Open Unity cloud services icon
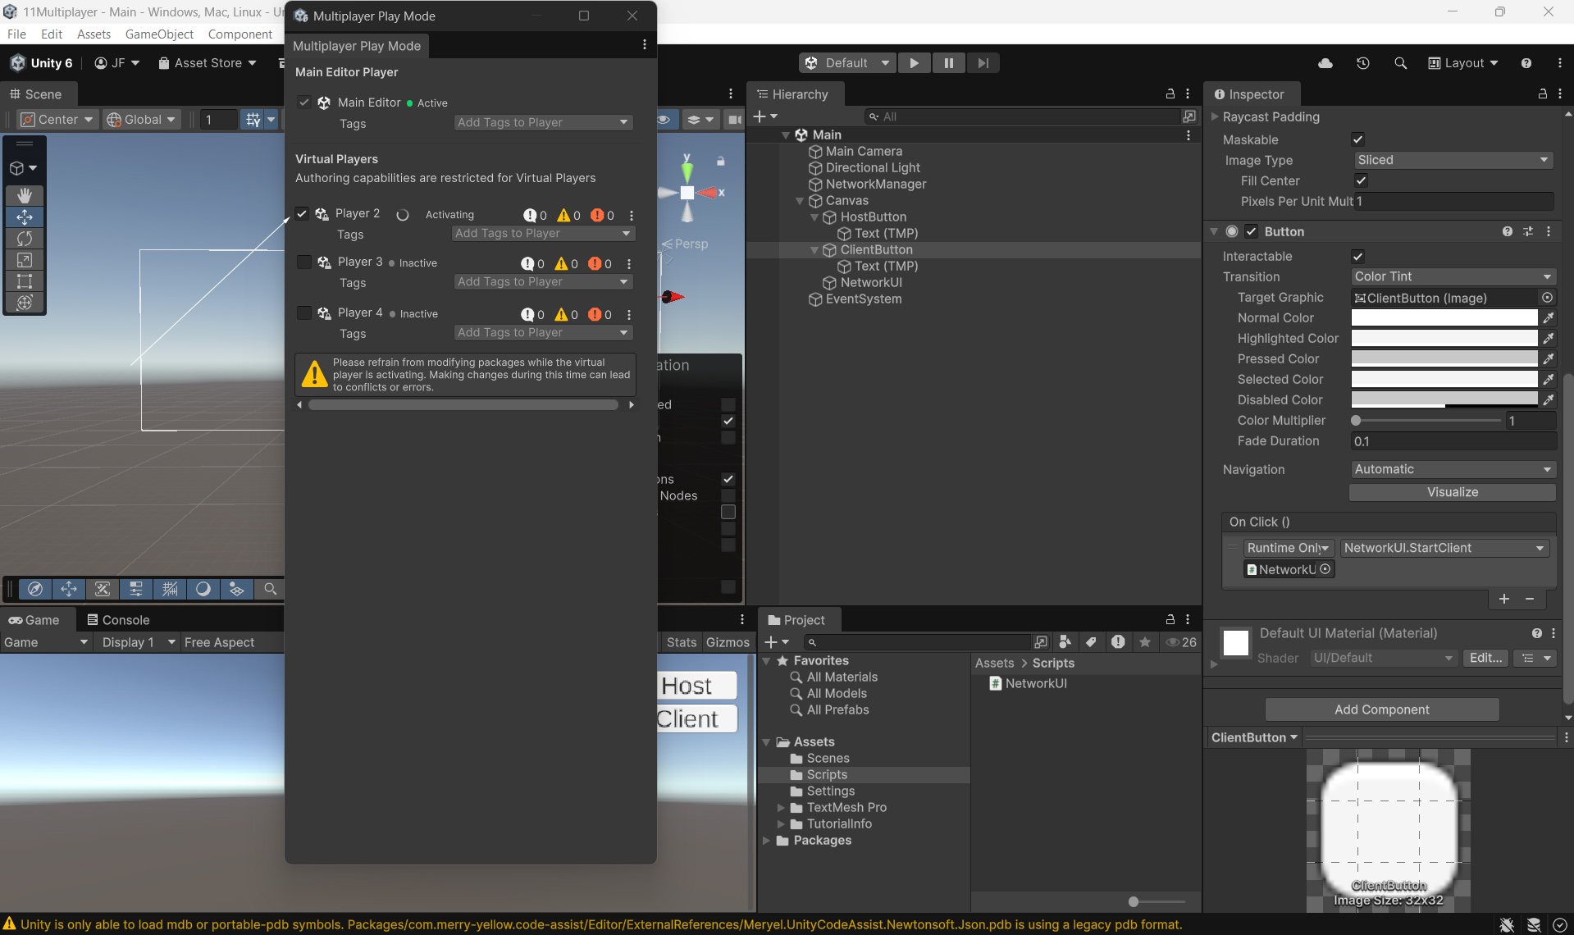Image resolution: width=1574 pixels, height=935 pixels. pos(1325,63)
